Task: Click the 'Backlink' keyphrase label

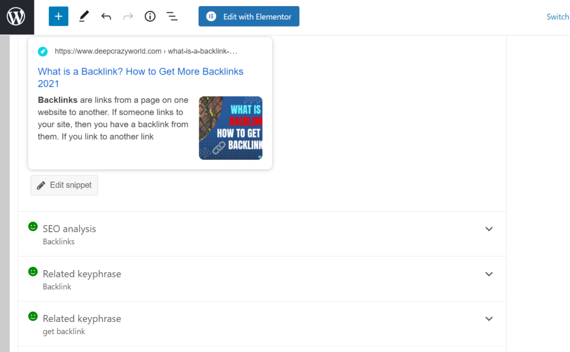Action: pos(57,286)
